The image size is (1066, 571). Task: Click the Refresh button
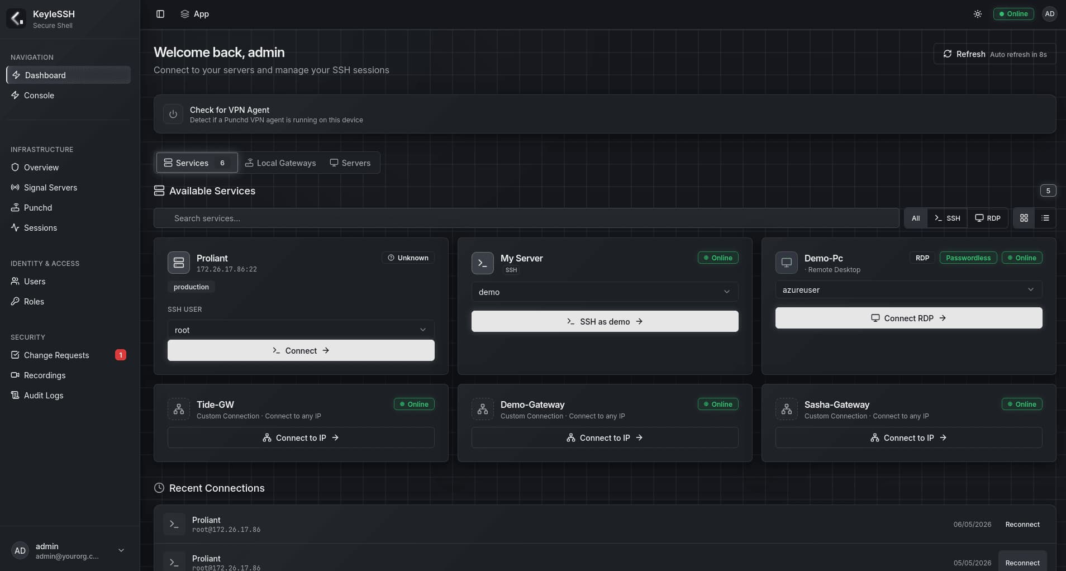[x=994, y=54]
